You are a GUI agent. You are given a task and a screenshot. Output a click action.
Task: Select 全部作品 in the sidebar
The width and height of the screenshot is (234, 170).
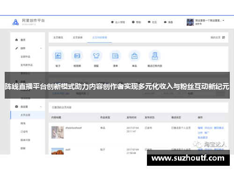[25, 56]
